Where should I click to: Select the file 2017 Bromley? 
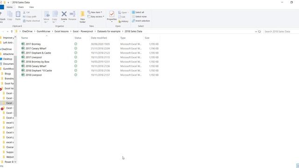point(33,44)
